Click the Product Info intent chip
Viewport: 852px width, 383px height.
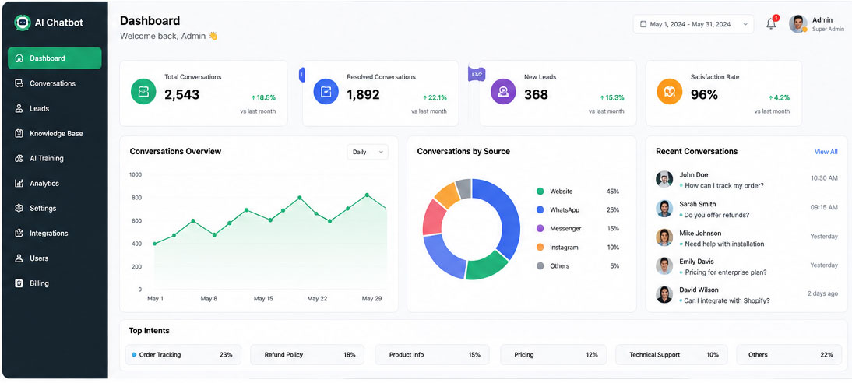tap(432, 355)
